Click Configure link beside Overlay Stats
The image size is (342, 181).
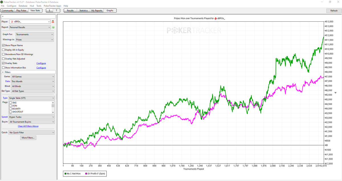tap(41, 63)
